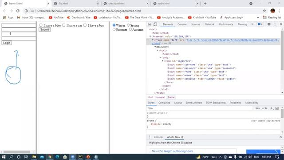Click the Submit button in the middle frame
284x160 pixels.
[44, 29]
